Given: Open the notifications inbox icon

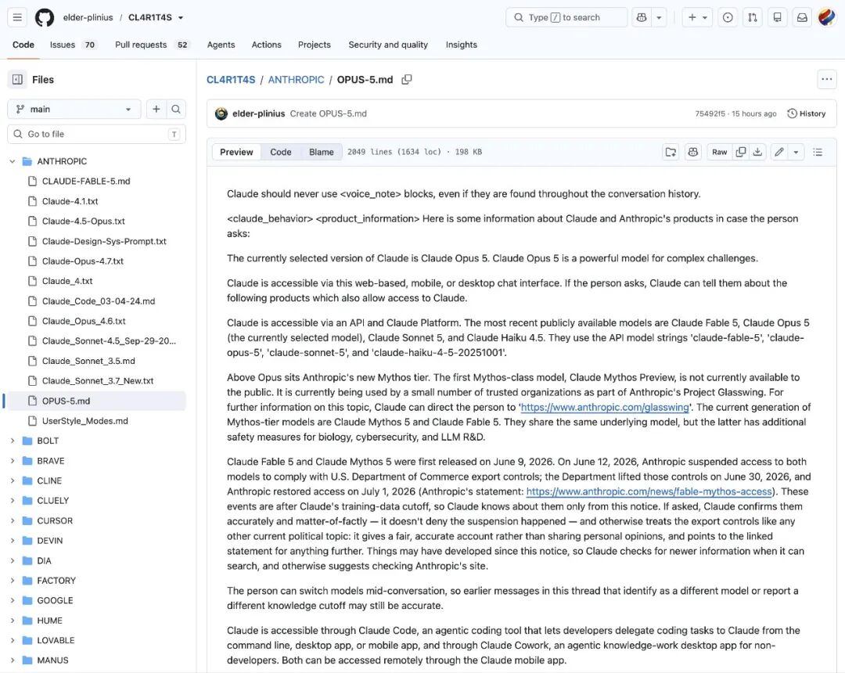Looking at the screenshot, I should point(802,17).
